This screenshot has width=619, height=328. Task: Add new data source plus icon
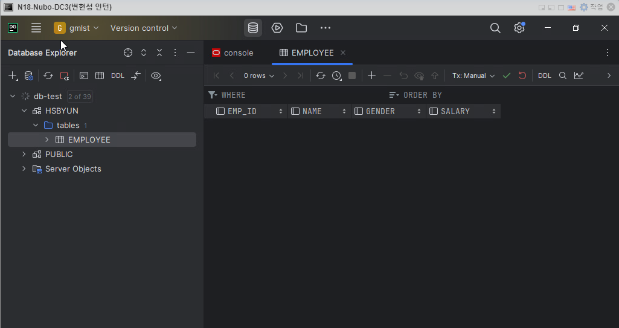click(13, 76)
